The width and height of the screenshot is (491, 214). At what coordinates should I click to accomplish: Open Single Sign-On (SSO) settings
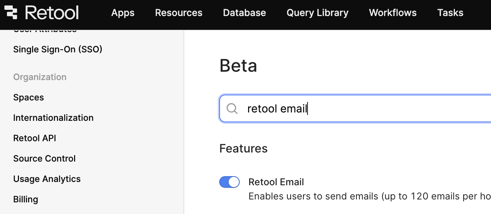pos(58,49)
